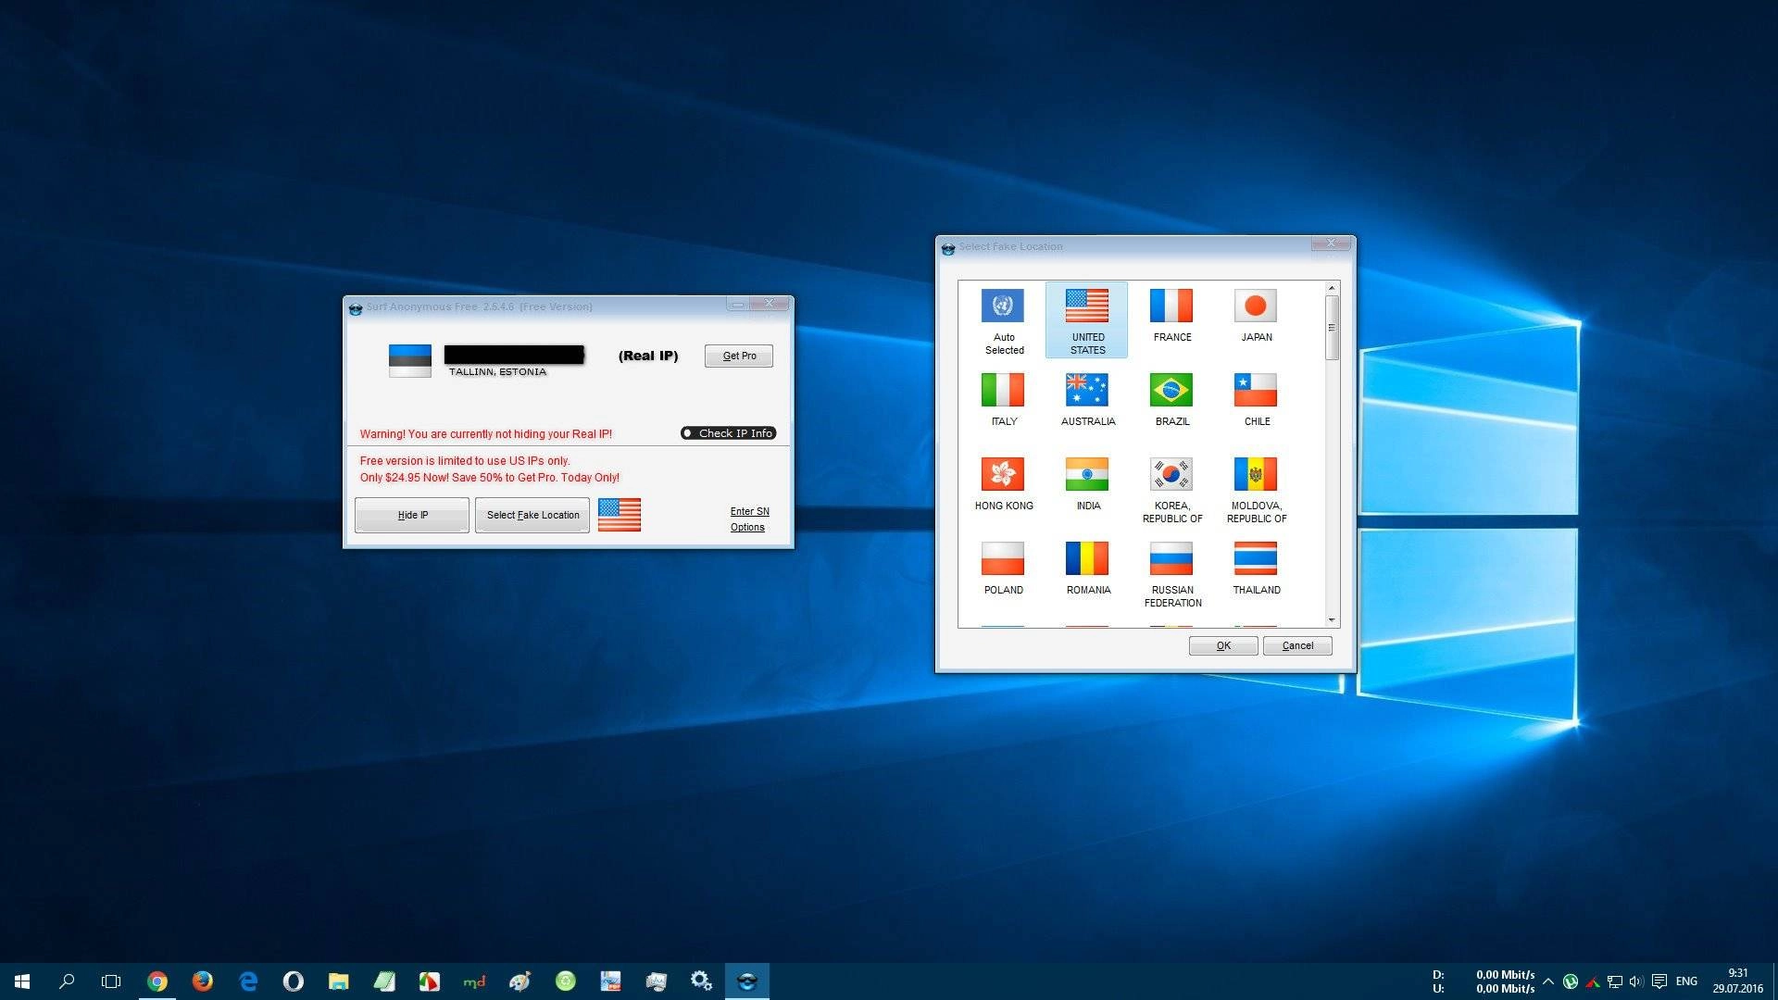Viewport: 1778px width, 1000px height.
Task: Open the Enter SN link
Action: tap(749, 511)
